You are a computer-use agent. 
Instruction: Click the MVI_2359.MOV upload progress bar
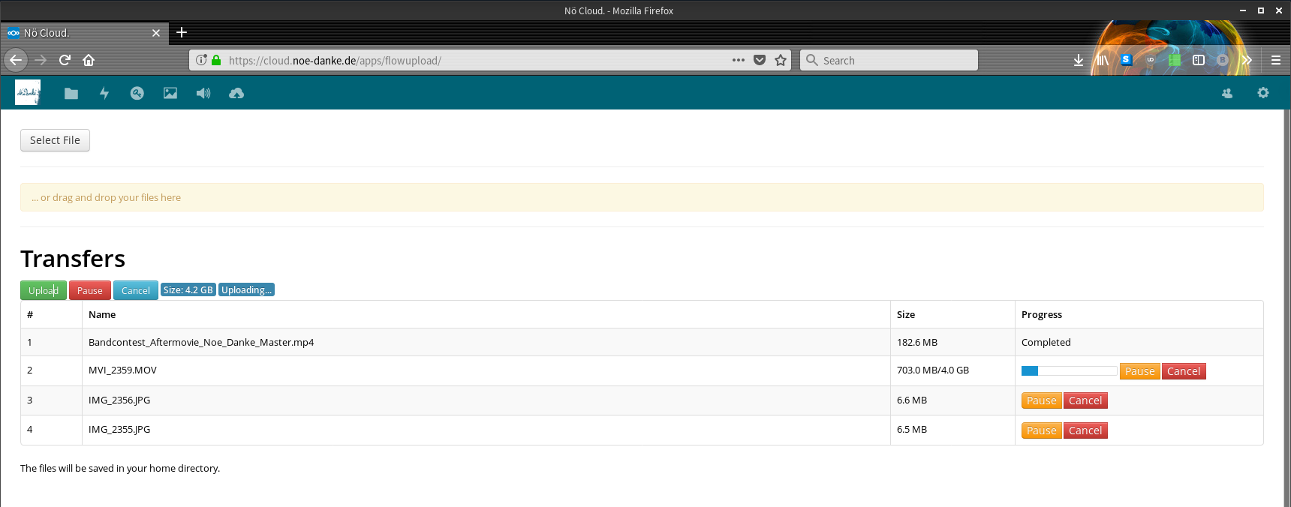(1069, 370)
